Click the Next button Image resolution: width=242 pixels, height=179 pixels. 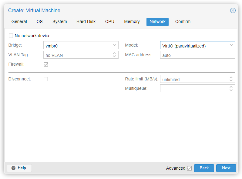pos(226,168)
